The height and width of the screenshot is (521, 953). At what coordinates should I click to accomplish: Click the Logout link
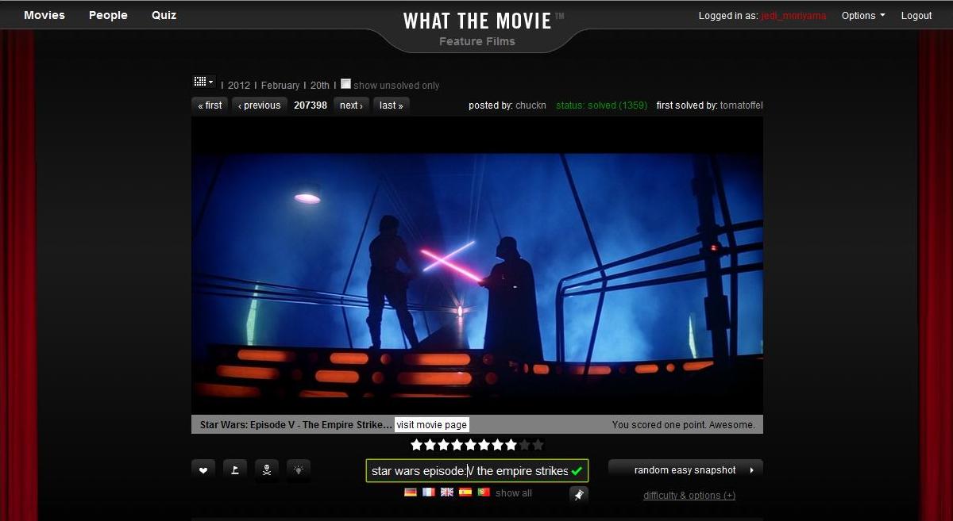[x=916, y=16]
